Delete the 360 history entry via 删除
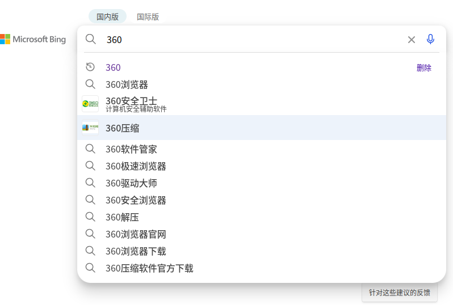 [x=424, y=68]
